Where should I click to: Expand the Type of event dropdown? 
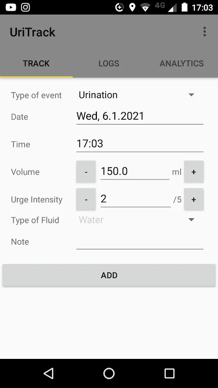point(137,95)
